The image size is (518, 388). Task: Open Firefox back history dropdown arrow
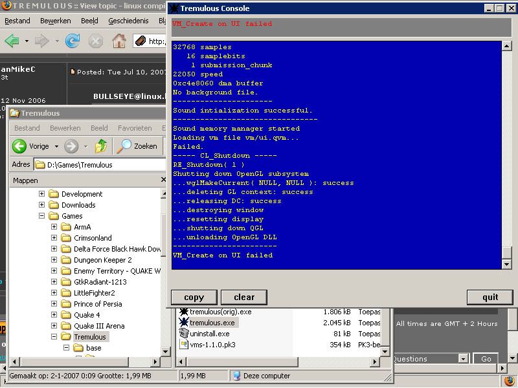(x=27, y=41)
